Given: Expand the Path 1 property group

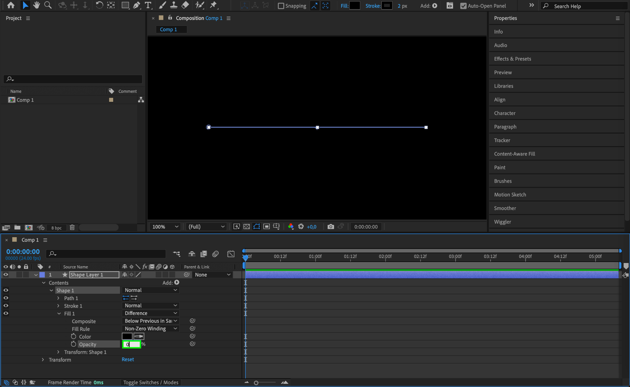Looking at the screenshot, I should [x=58, y=298].
